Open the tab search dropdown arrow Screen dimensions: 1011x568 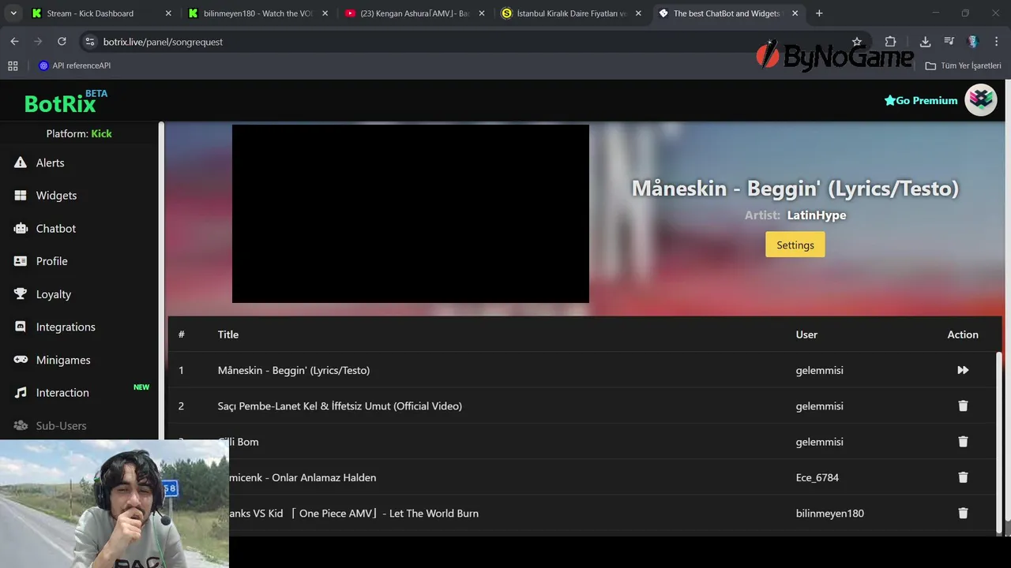point(13,13)
